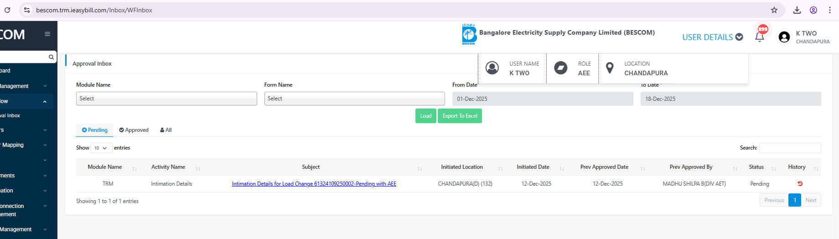
Task: Open browser downloads icon
Action: point(797,10)
